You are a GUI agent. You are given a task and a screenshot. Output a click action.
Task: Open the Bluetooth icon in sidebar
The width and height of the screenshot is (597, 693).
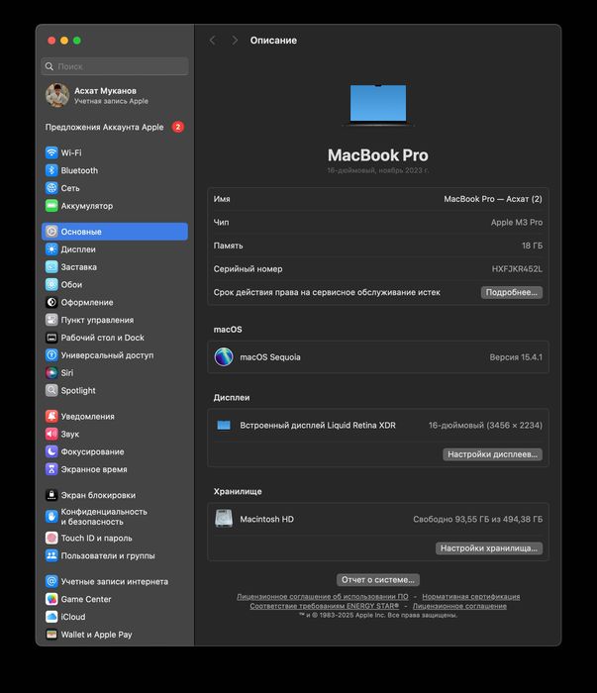tap(51, 170)
